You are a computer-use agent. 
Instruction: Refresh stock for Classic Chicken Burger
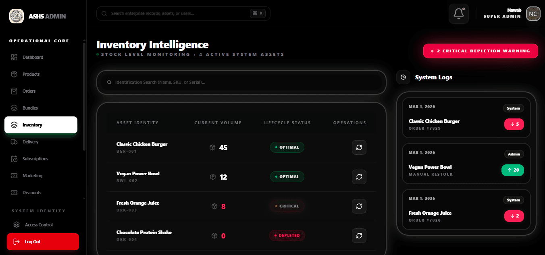[359, 147]
